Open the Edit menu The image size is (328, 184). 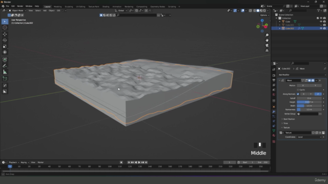[x=13, y=6]
